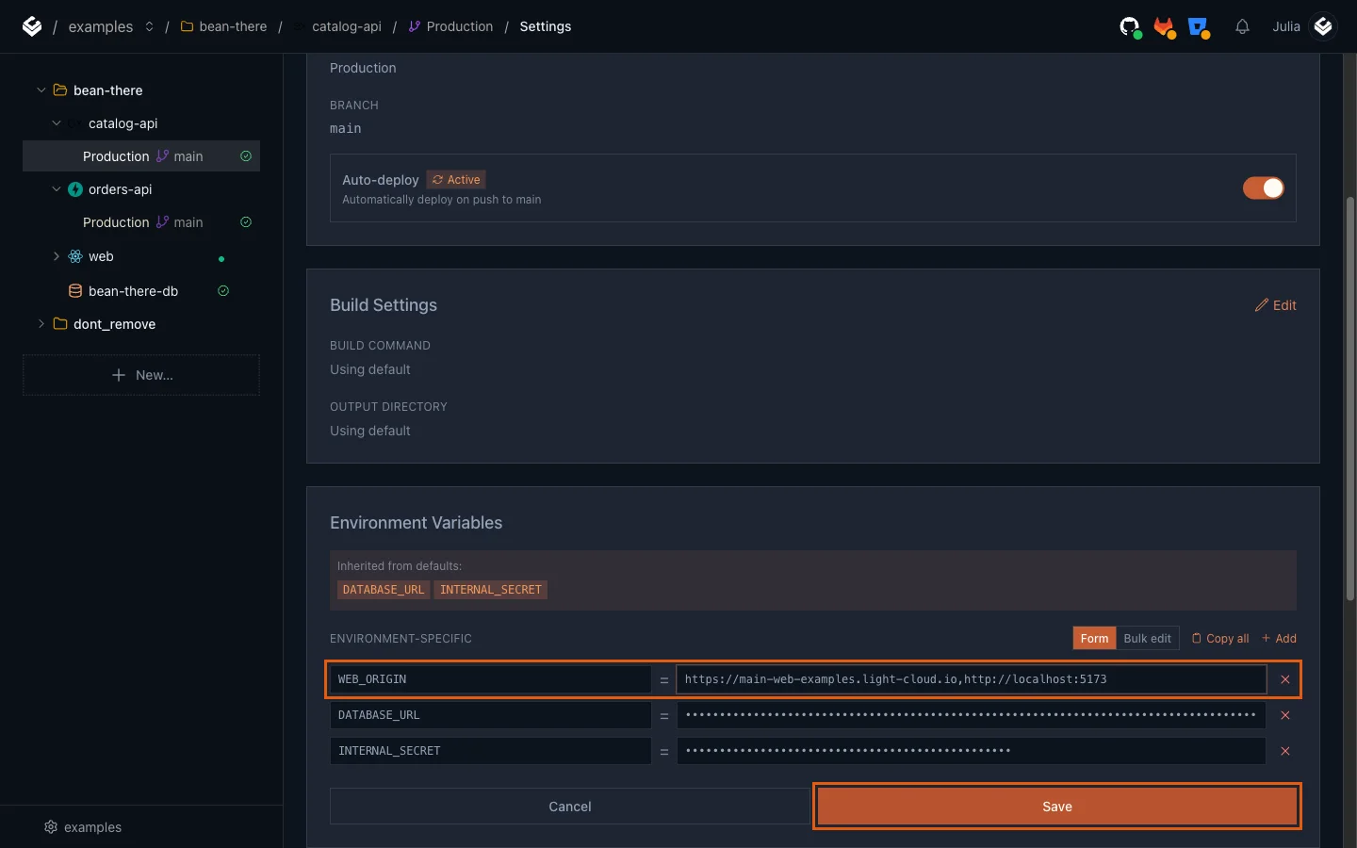Save the environment variables
Viewport: 1357px width, 848px height.
pos(1056,807)
